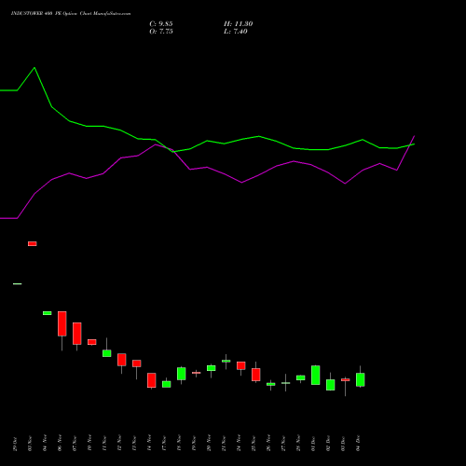The image size is (466, 466).
Task: Select the tall red candle above 06 Nov
Action: (x=62, y=323)
